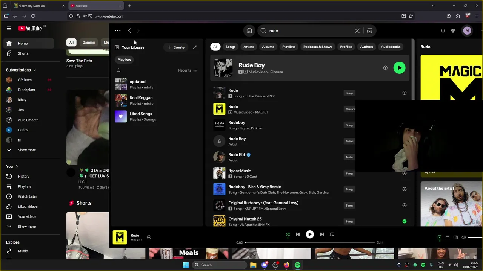Toggle the Now Playing view icon
The width and height of the screenshot is (483, 271).
click(x=439, y=238)
